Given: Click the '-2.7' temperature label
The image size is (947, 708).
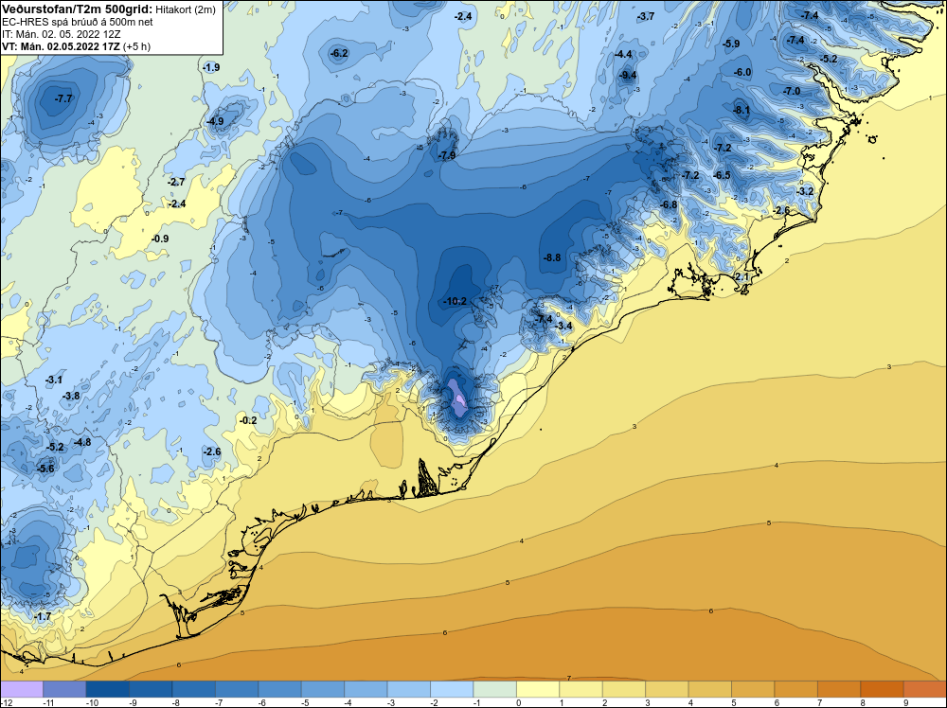Looking at the screenshot, I should pyautogui.click(x=176, y=182).
